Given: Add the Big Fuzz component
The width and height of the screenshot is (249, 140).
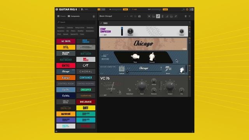Looking at the screenshot, I should point(86,59).
